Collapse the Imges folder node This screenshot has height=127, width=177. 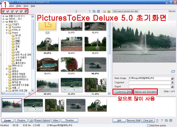[7, 33]
